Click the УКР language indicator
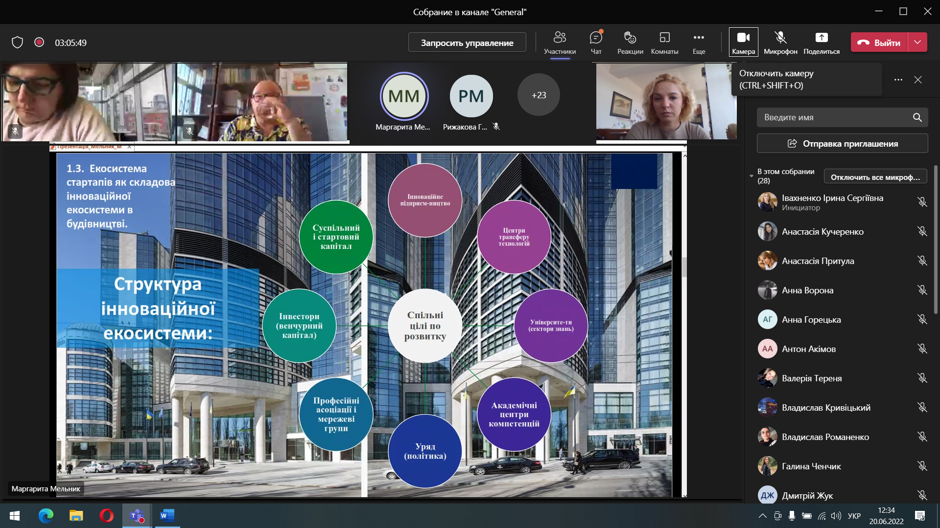This screenshot has height=528, width=940. (x=854, y=516)
